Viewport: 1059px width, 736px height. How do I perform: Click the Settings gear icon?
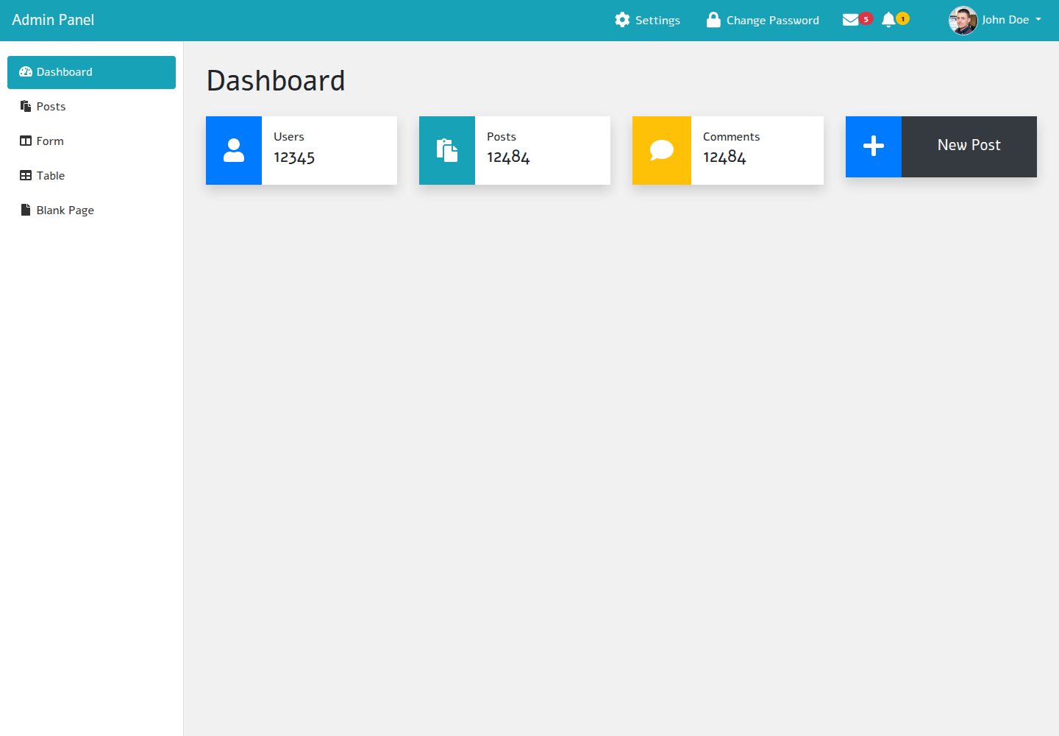click(x=622, y=20)
